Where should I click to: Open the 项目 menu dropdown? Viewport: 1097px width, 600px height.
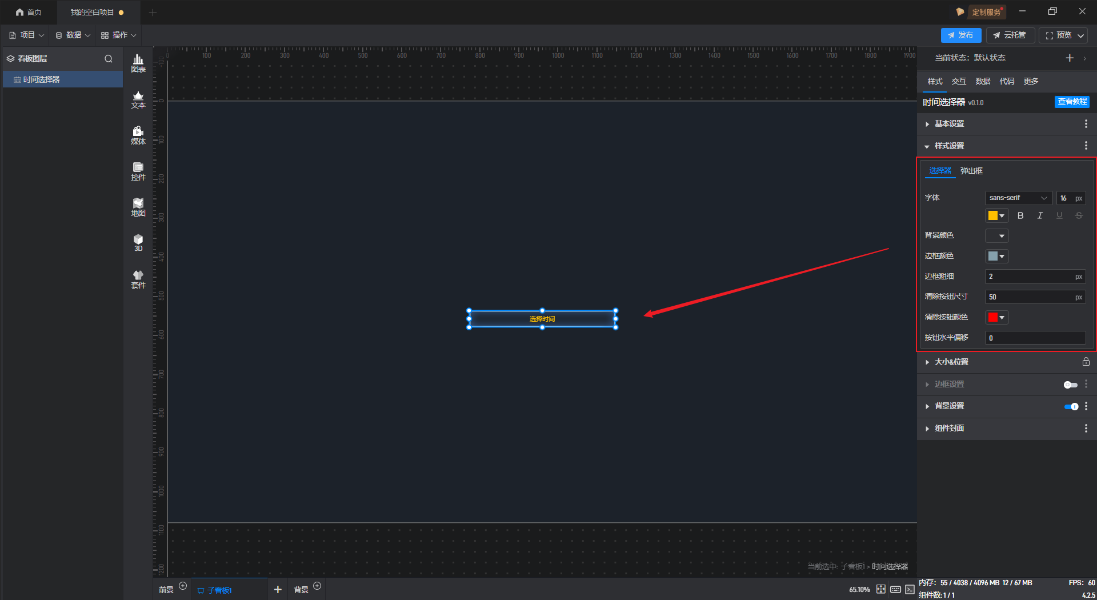[26, 35]
